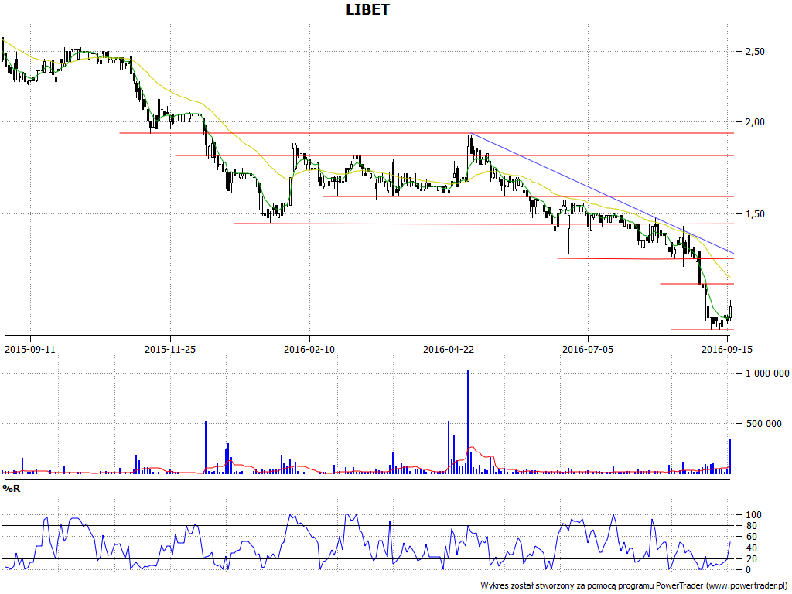
Task: Click the 500 000 volume axis label
Action: point(763,423)
